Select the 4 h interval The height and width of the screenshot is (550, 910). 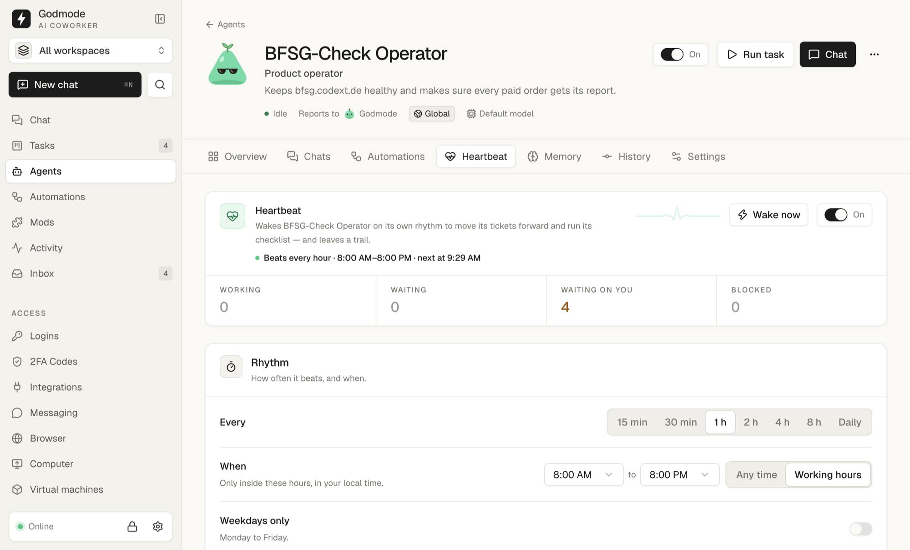click(782, 422)
